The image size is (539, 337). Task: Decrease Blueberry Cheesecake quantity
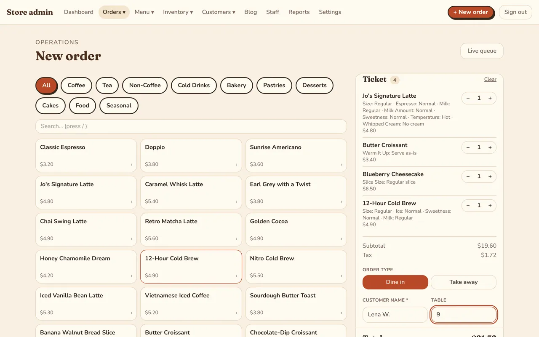468,177
